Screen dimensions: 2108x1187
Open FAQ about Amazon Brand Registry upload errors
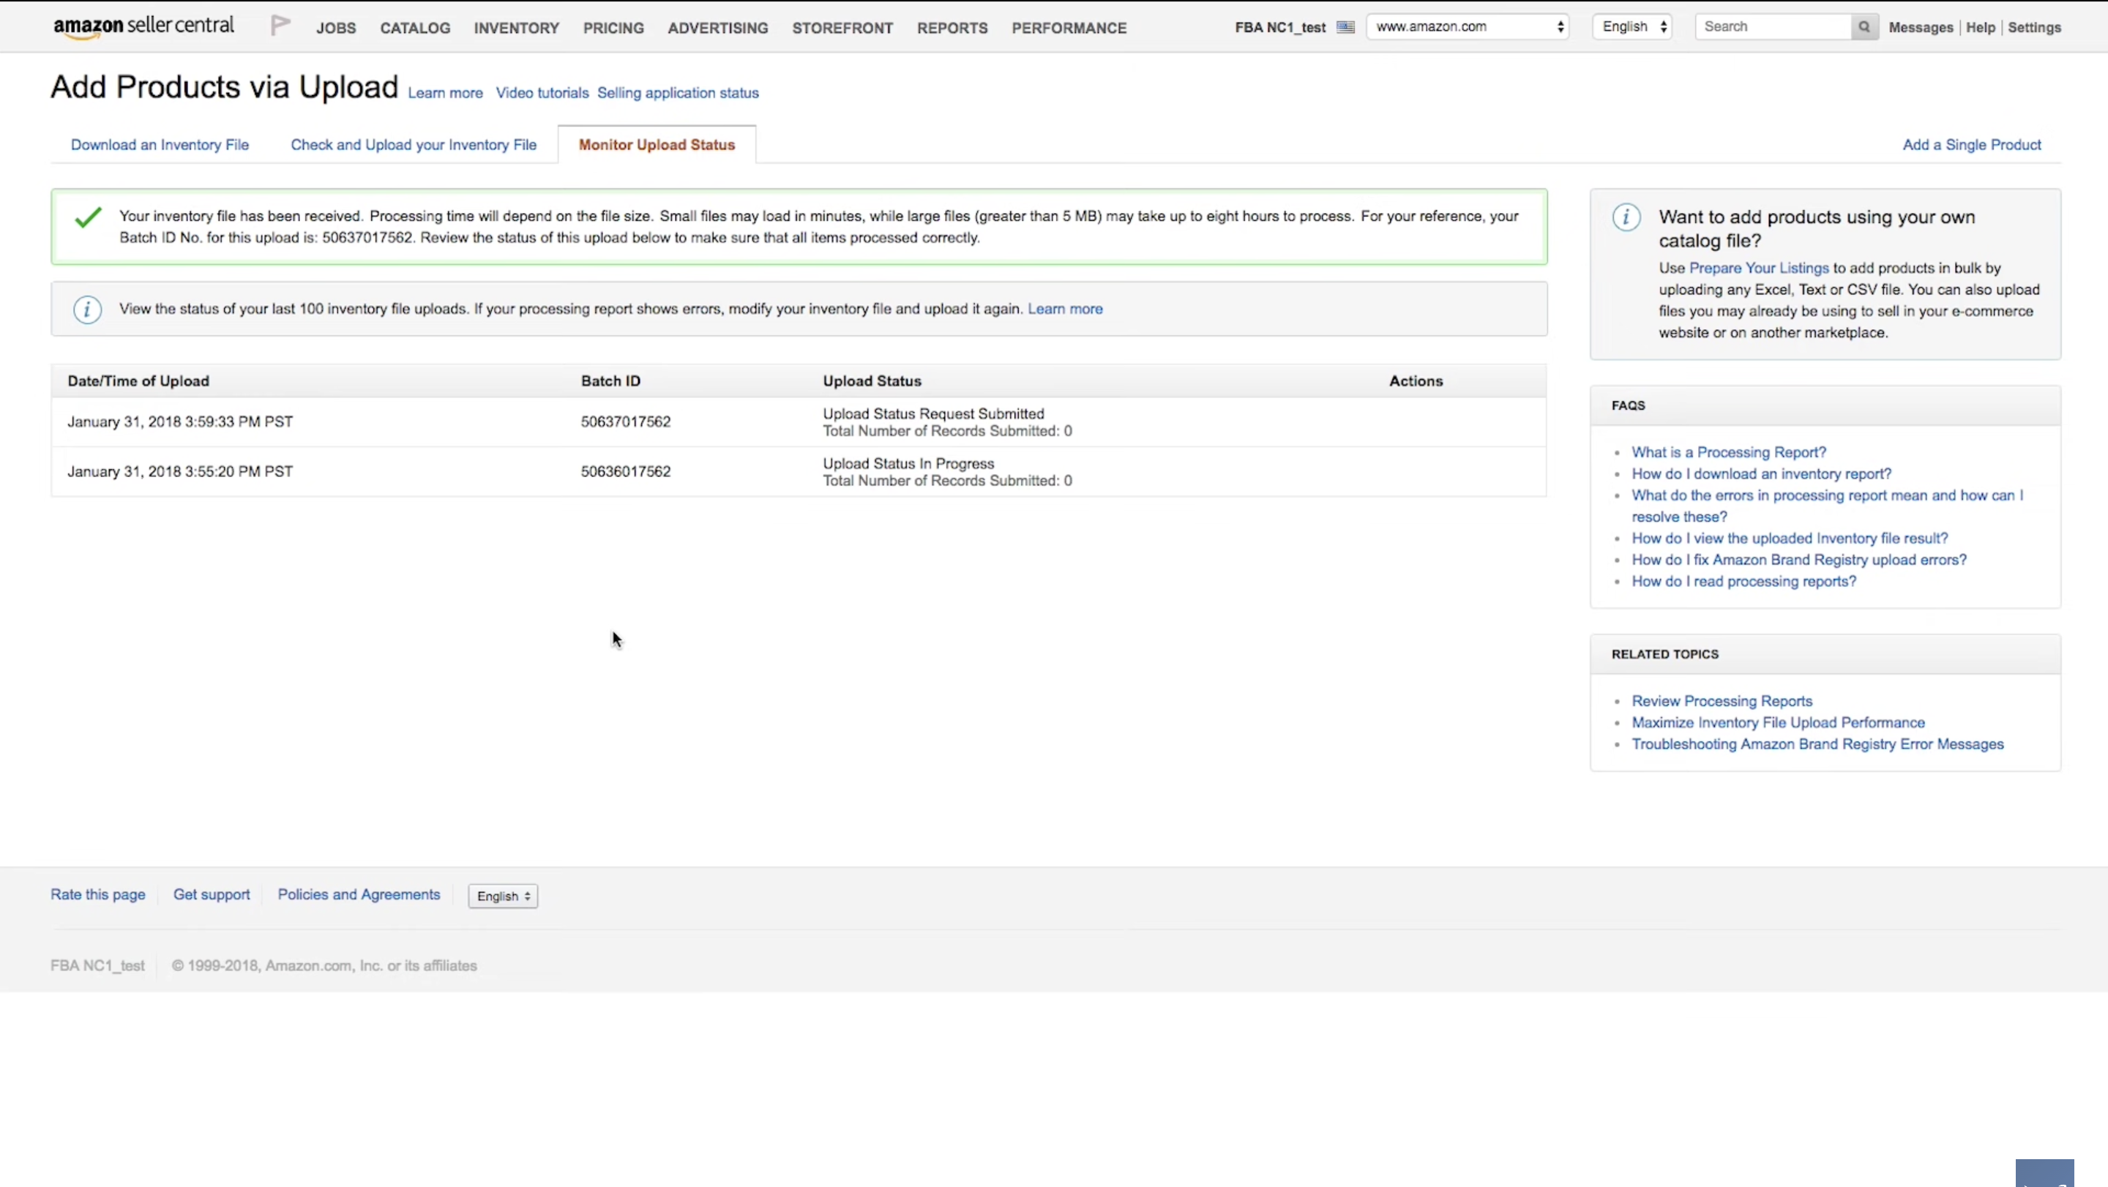click(x=1798, y=560)
